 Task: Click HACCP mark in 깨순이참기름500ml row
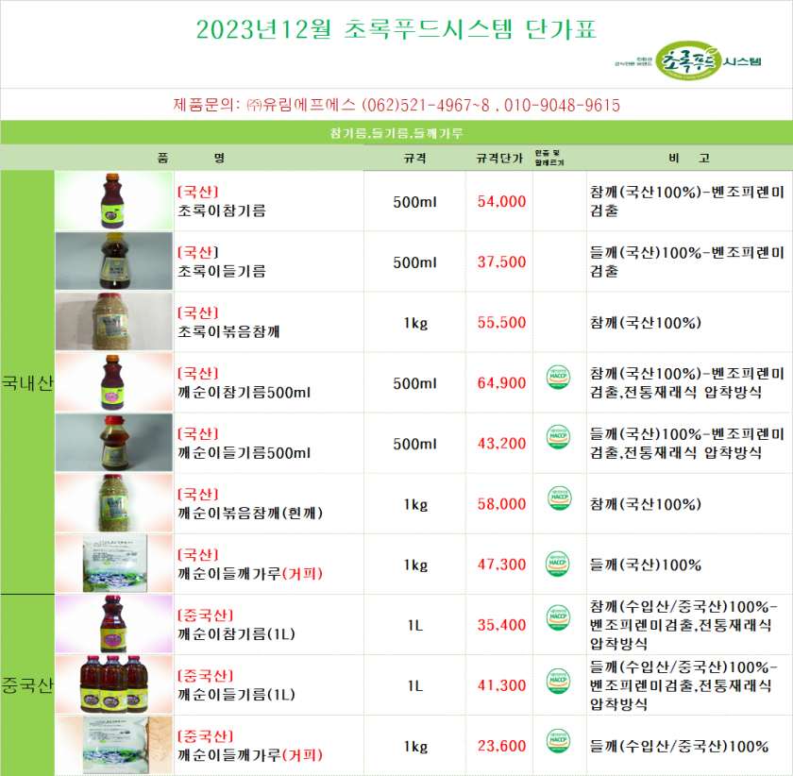[x=559, y=378]
